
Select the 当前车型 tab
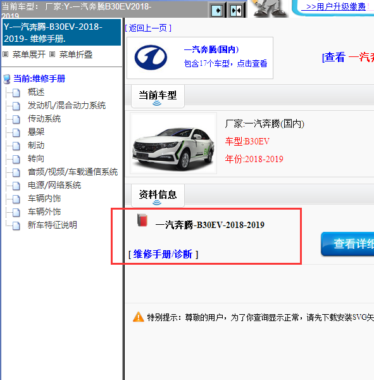(x=158, y=96)
